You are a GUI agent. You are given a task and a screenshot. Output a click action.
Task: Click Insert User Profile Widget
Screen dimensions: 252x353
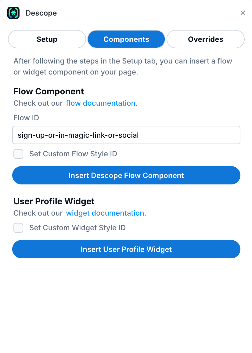coord(126,249)
